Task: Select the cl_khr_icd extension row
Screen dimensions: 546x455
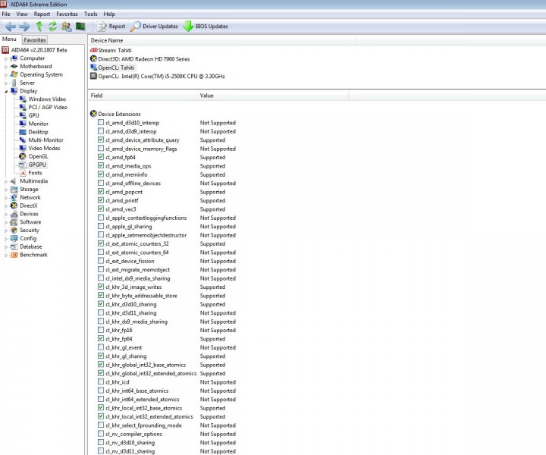Action: coord(117,382)
